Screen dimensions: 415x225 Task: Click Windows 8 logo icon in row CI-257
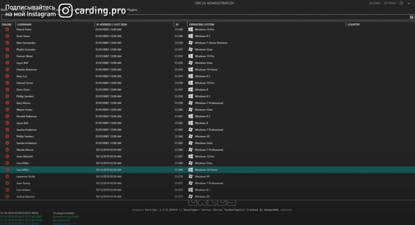click(191, 89)
